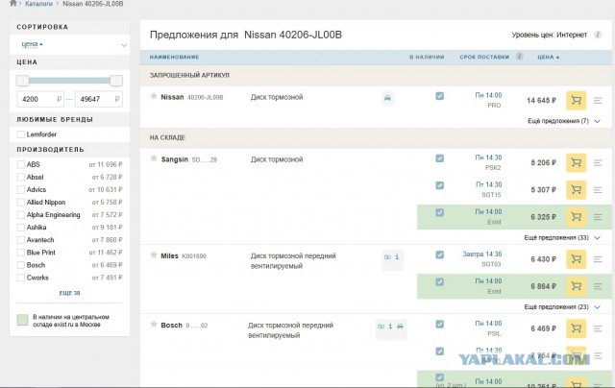This screenshot has height=388, width=615.
Task: Focus maximum price field 49647
Action: click(x=98, y=99)
